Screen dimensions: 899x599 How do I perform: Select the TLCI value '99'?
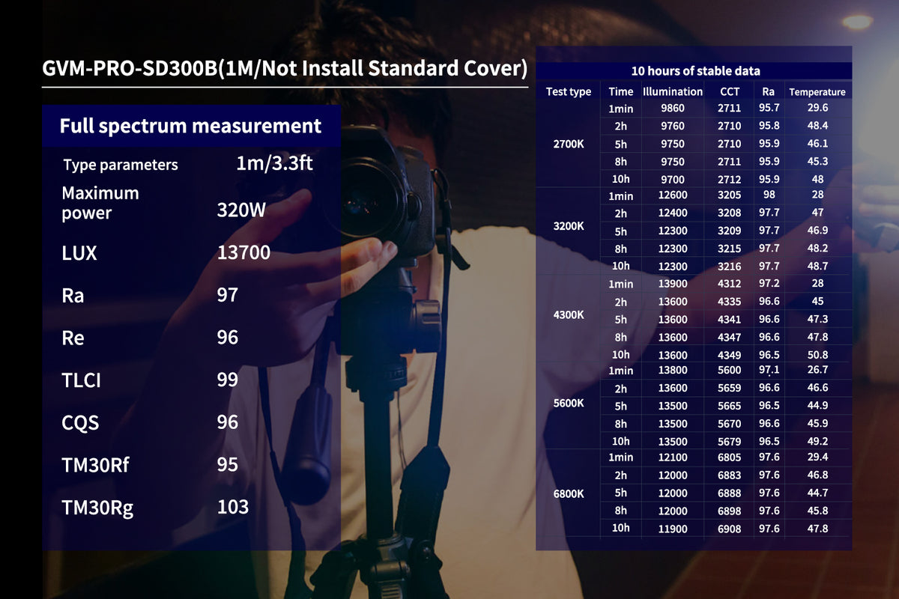227,380
